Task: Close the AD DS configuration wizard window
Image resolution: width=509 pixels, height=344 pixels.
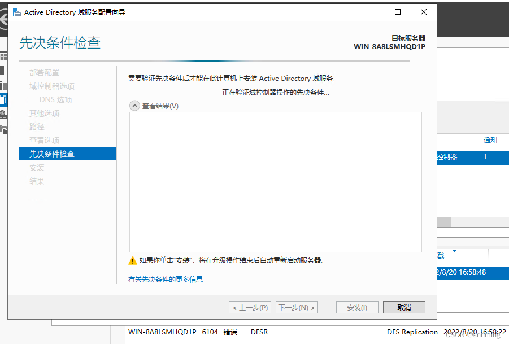Action: point(424,12)
